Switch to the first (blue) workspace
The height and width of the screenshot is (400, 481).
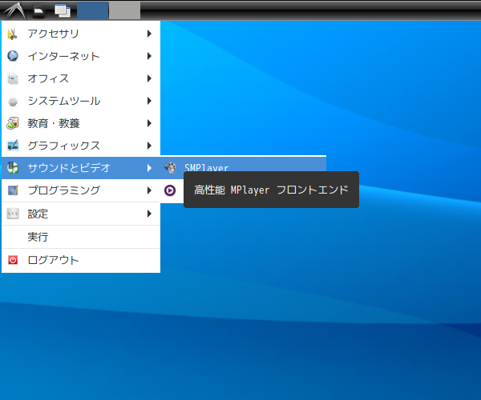pos(93,10)
